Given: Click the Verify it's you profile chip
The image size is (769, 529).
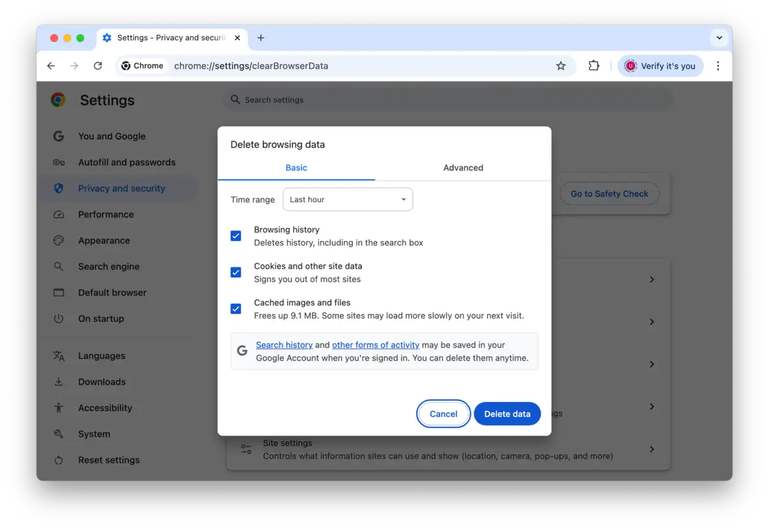Looking at the screenshot, I should 660,66.
